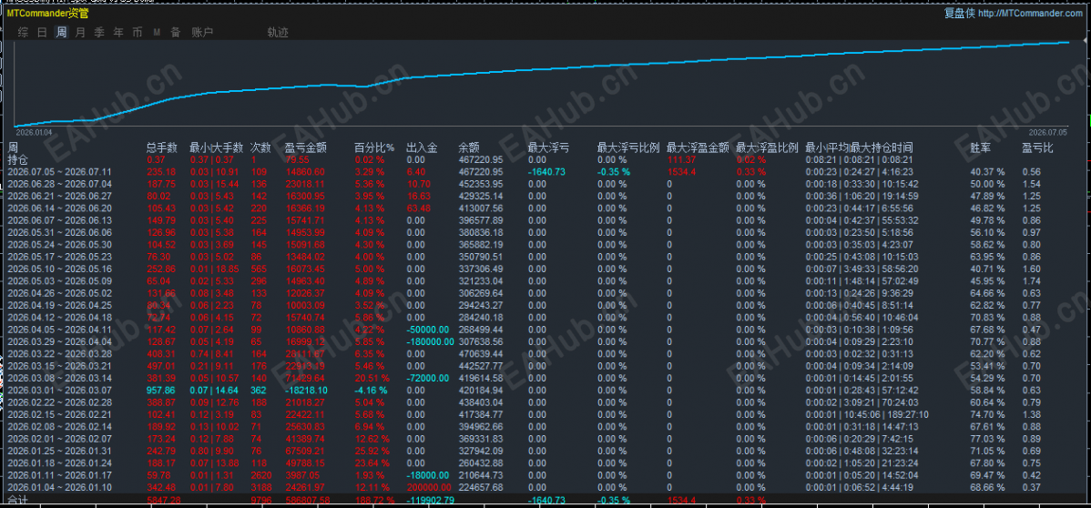The height and width of the screenshot is (508, 1091).
Task: Click the 总手数 column header
Action: coord(161,147)
